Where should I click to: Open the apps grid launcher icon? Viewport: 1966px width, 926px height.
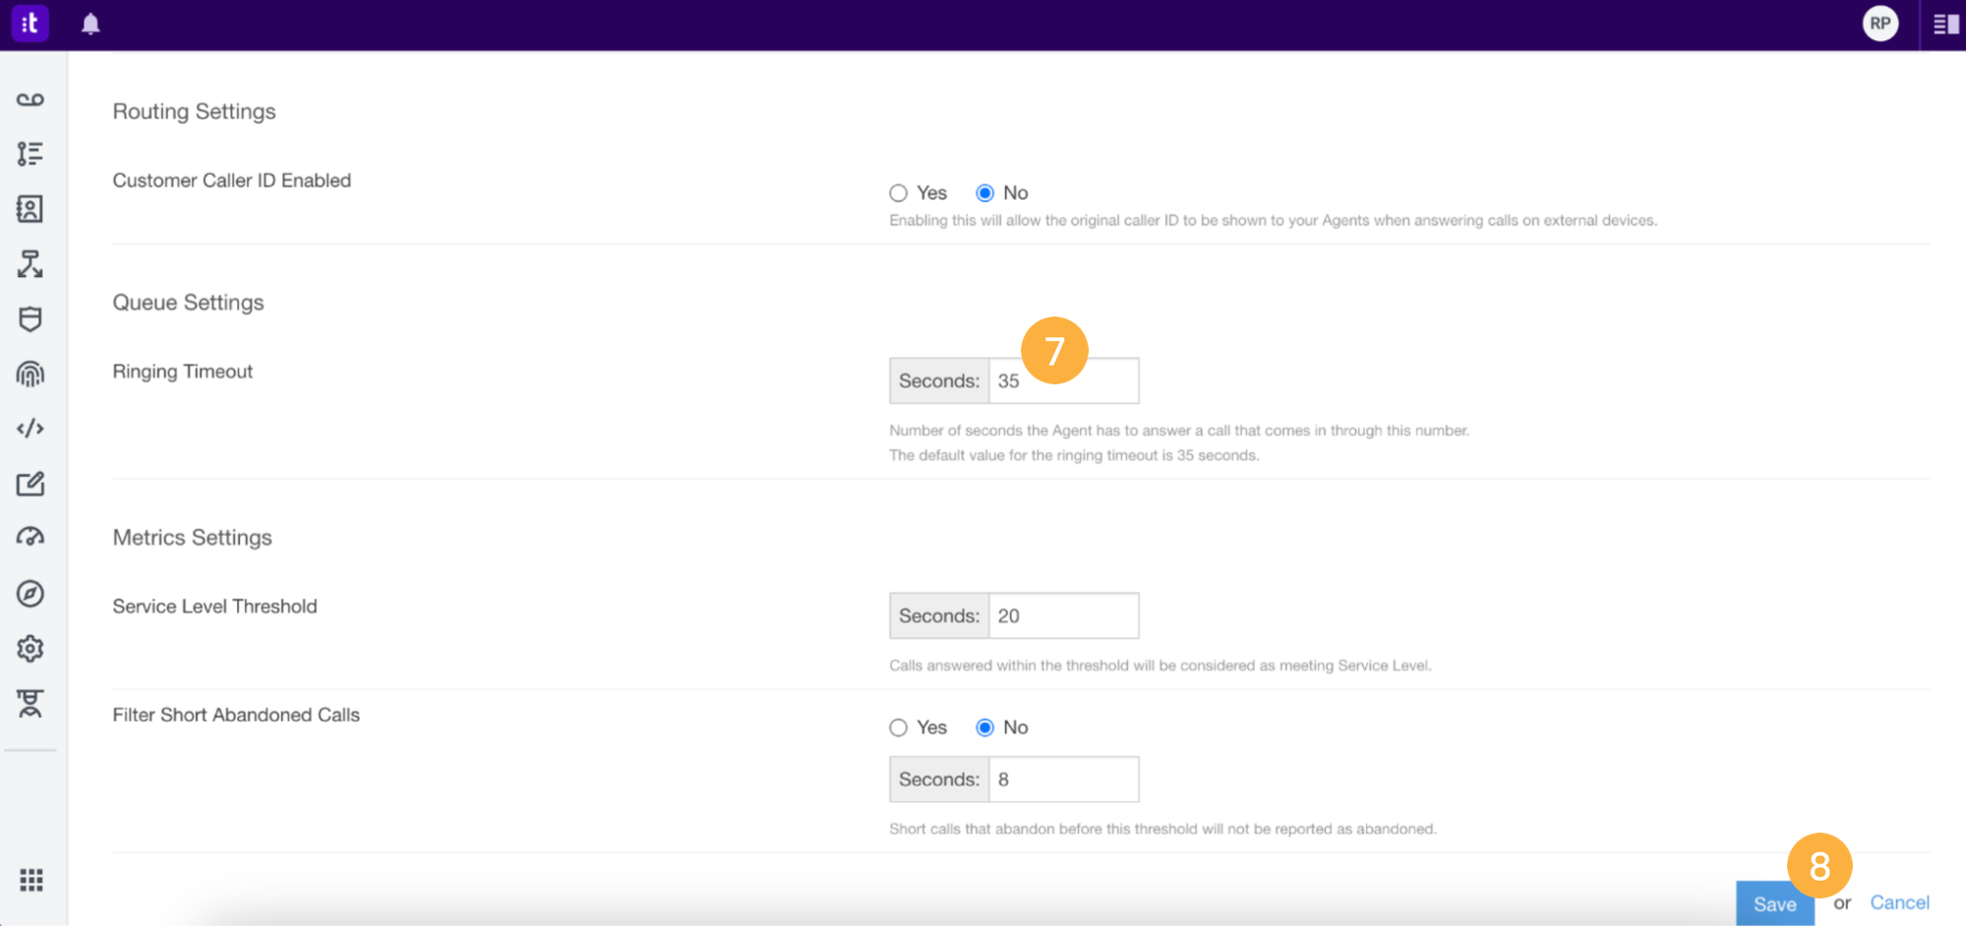tap(30, 880)
